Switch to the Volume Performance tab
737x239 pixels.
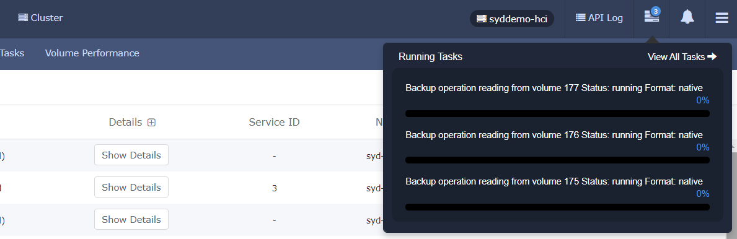(x=92, y=53)
